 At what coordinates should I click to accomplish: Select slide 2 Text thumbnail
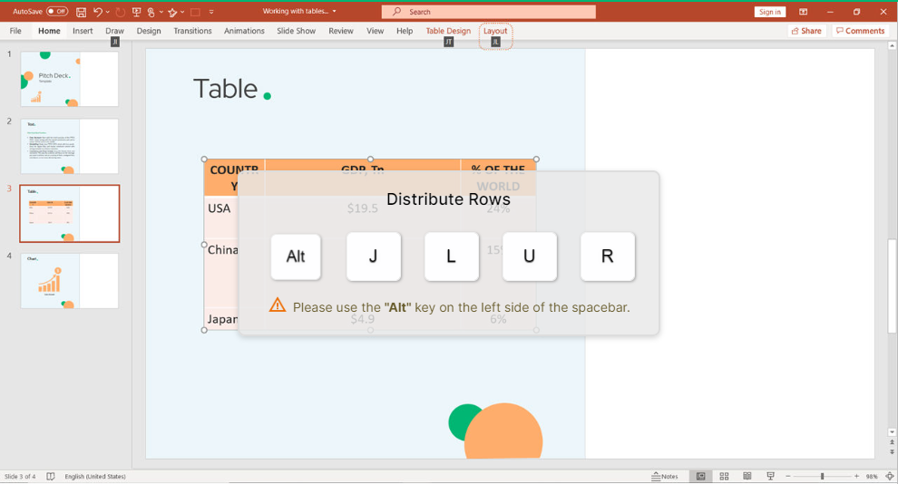point(69,146)
